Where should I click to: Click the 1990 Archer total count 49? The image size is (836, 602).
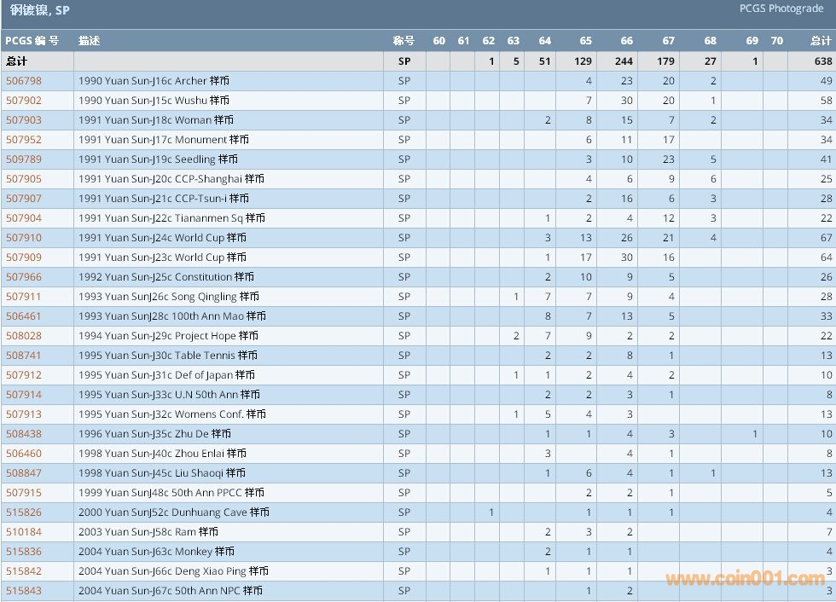pos(825,81)
